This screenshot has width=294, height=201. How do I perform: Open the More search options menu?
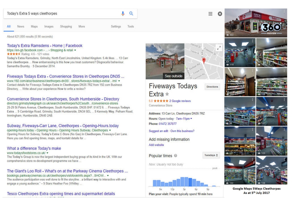tap(81, 26)
